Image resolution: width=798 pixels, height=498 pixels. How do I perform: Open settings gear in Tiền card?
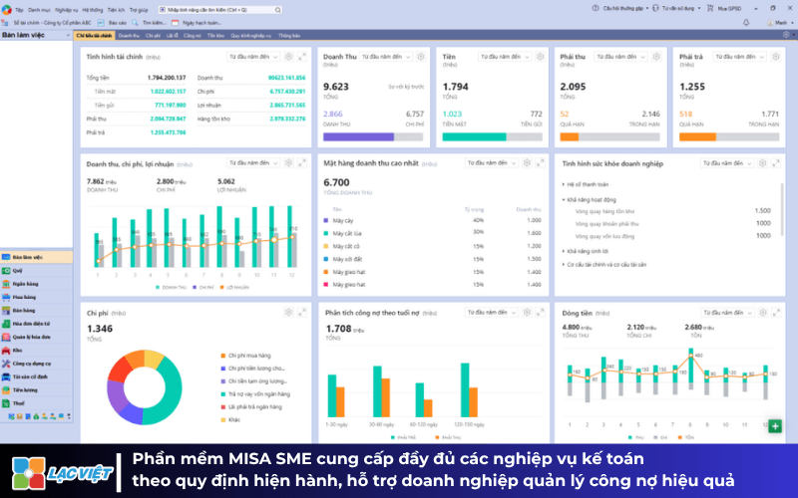tap(540, 57)
